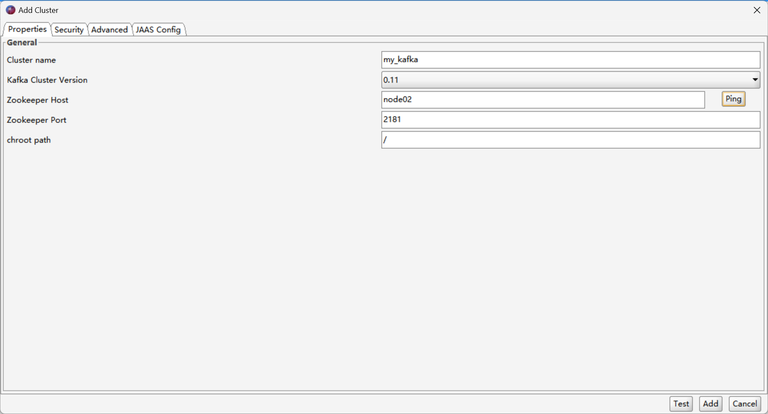Click the Zookeeper Port label
Viewport: 768px width, 414px height.
[x=37, y=120]
